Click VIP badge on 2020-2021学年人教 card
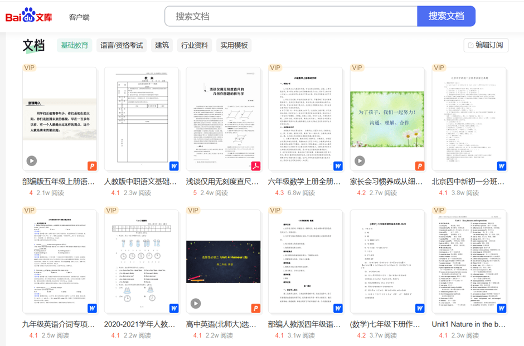The image size is (524, 346). [111, 210]
